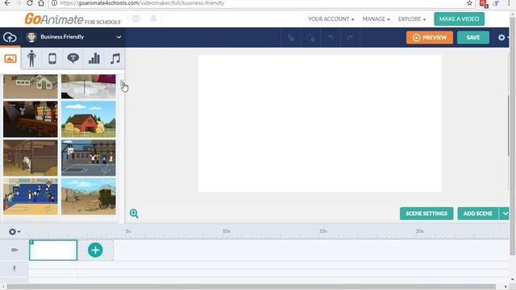
Task: Click the white stage canvas
Action: click(x=319, y=123)
